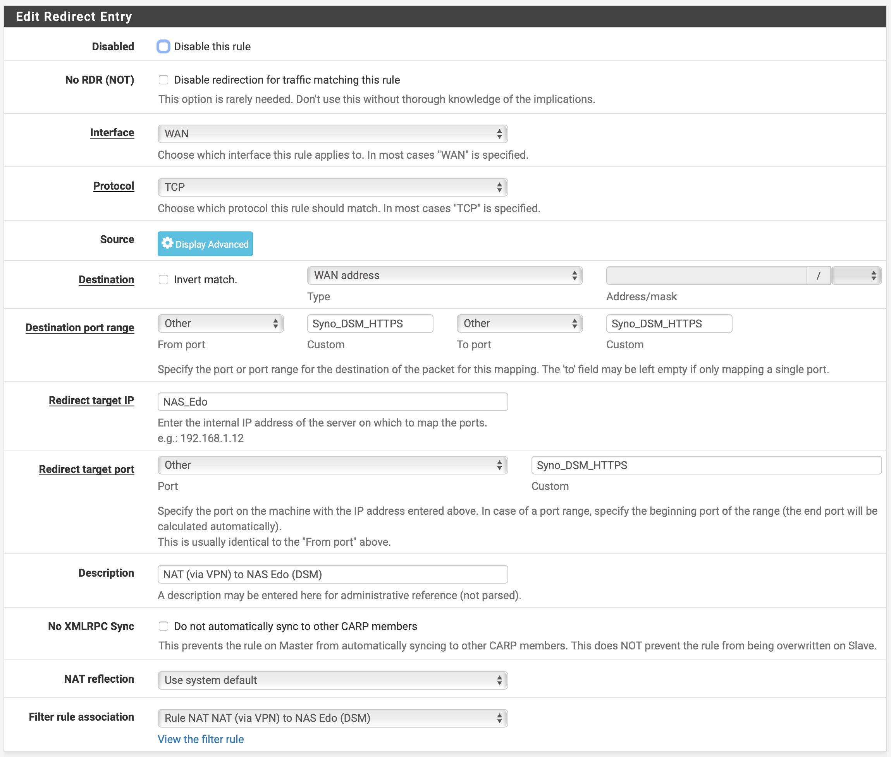Image resolution: width=891 pixels, height=757 pixels.
Task: Open the destination address mask dropdown
Action: 856,276
